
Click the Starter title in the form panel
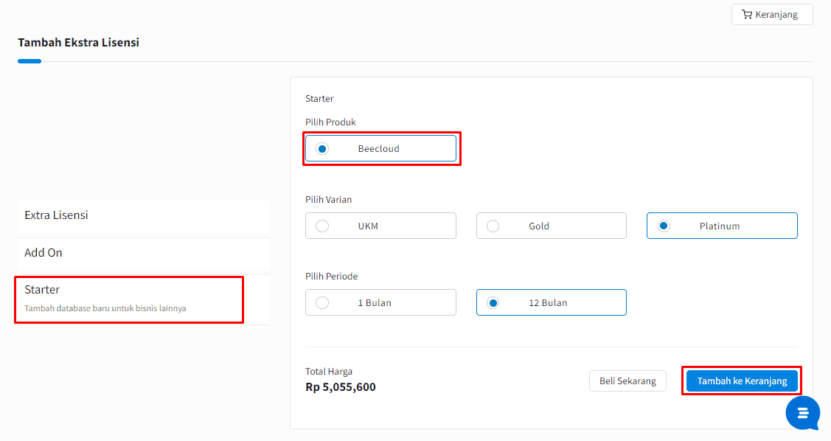coord(319,99)
